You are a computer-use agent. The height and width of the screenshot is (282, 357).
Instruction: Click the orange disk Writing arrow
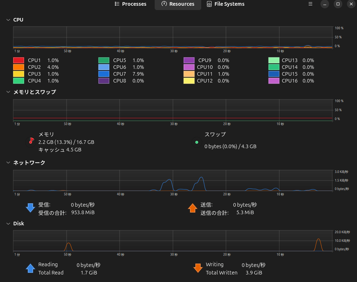point(198,268)
